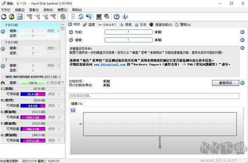
Task: Click the first gray disk test icon
Action: [29, 16]
